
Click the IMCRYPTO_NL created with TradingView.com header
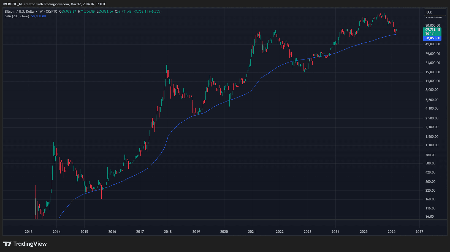click(54, 4)
